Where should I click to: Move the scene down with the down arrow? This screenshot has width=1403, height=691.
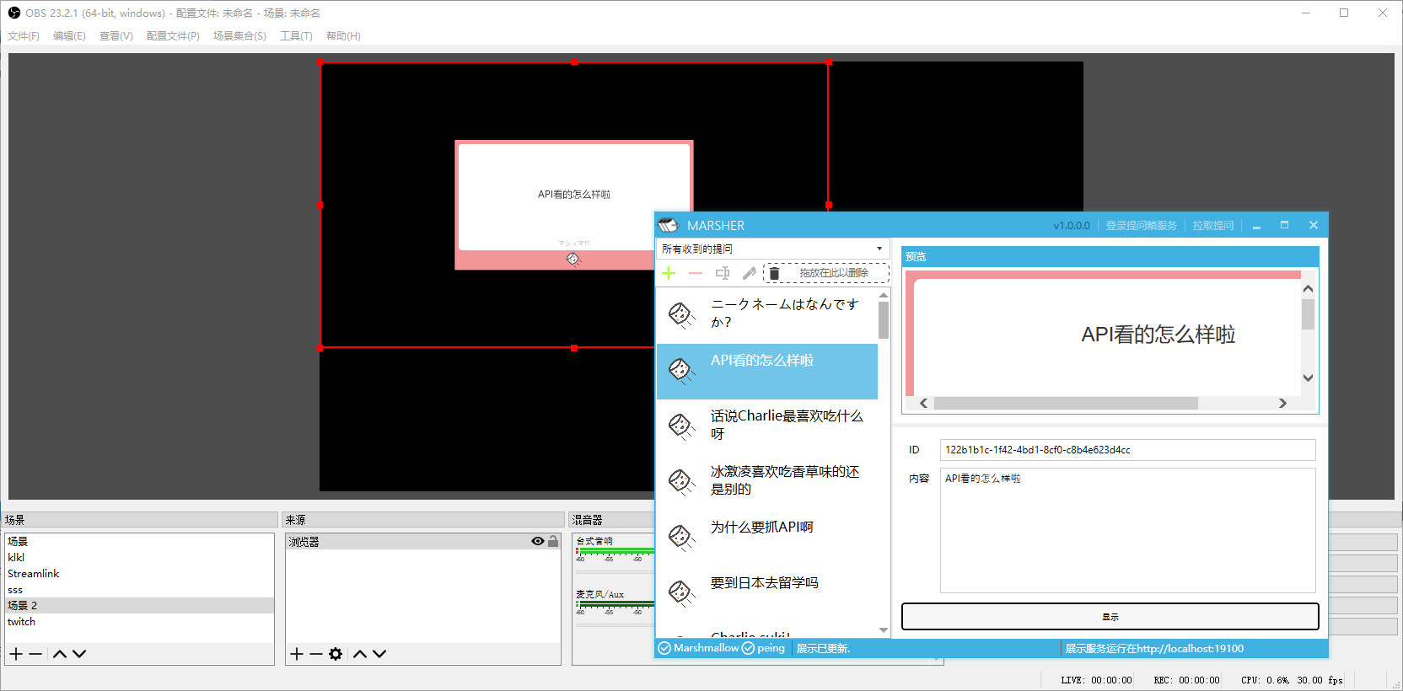(79, 654)
